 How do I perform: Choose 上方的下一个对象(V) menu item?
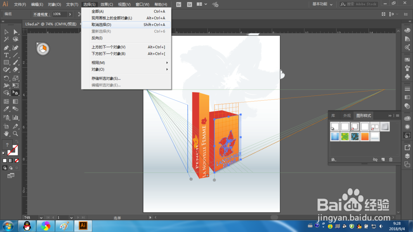coord(126,47)
